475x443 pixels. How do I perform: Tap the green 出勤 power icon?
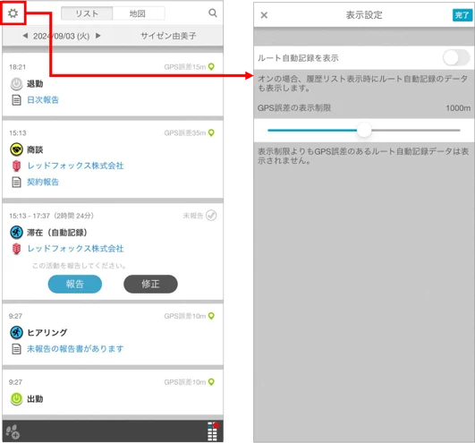16,399
